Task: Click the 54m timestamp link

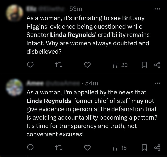Action: [x=92, y=83]
